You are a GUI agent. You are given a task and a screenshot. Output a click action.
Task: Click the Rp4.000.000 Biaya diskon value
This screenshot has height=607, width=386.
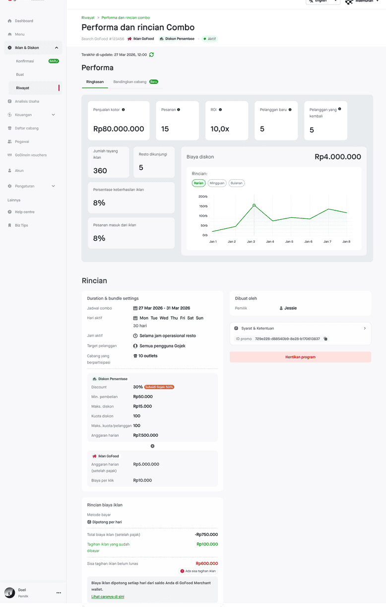(x=338, y=157)
